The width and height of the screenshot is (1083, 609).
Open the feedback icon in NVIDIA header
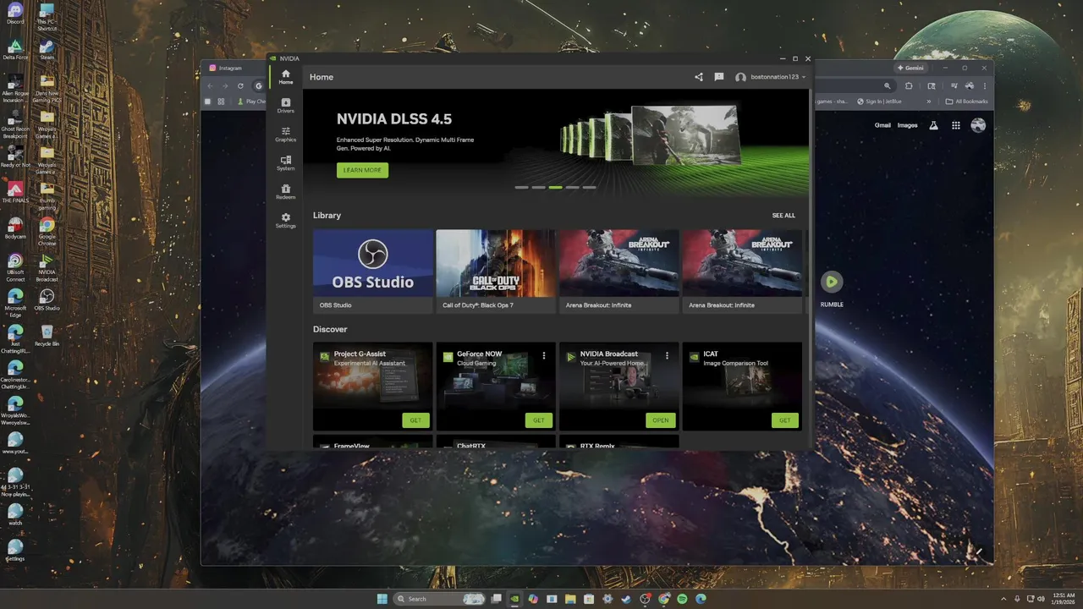(x=719, y=77)
